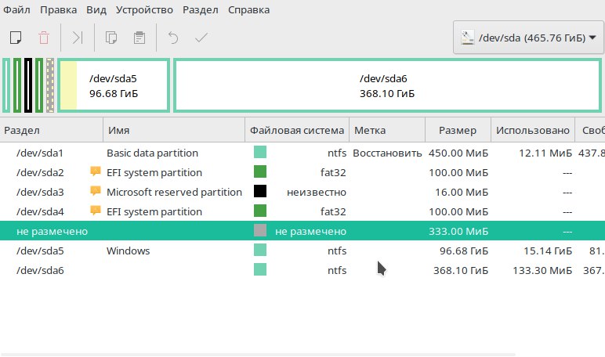Select the /dev/sda6 block in the disk map
This screenshot has height=357, width=605.
[386, 85]
